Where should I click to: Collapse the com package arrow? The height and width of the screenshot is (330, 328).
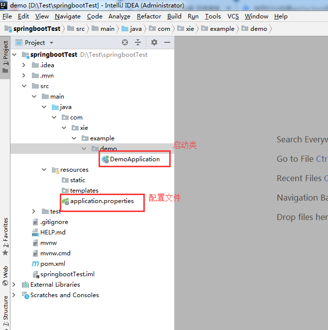click(x=54, y=117)
